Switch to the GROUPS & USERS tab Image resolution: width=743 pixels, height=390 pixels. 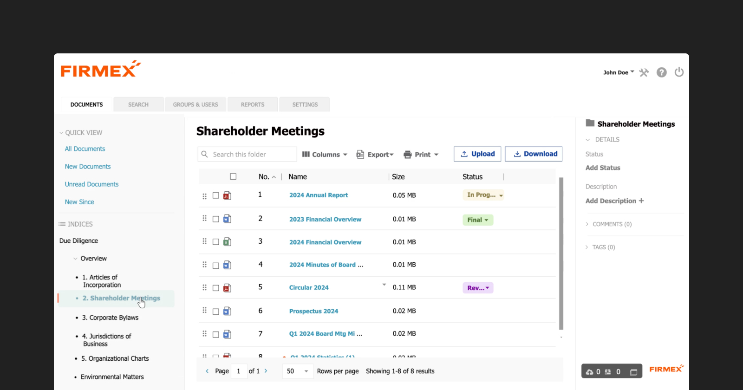pyautogui.click(x=196, y=104)
